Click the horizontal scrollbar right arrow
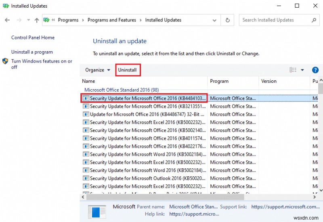 tap(315, 197)
